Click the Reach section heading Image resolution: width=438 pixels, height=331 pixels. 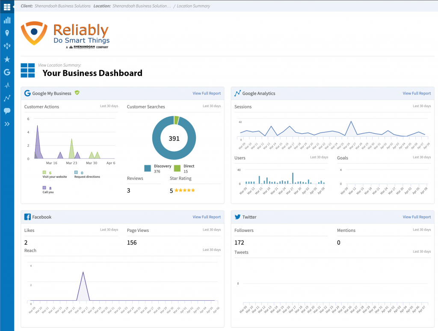point(30,250)
